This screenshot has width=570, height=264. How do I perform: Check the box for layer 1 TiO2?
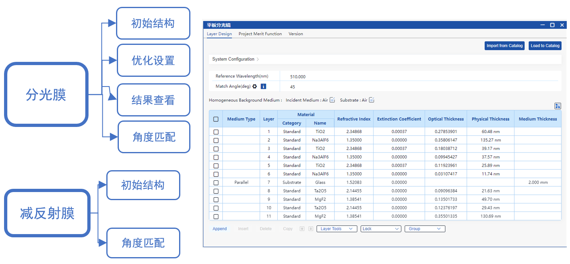click(x=216, y=132)
